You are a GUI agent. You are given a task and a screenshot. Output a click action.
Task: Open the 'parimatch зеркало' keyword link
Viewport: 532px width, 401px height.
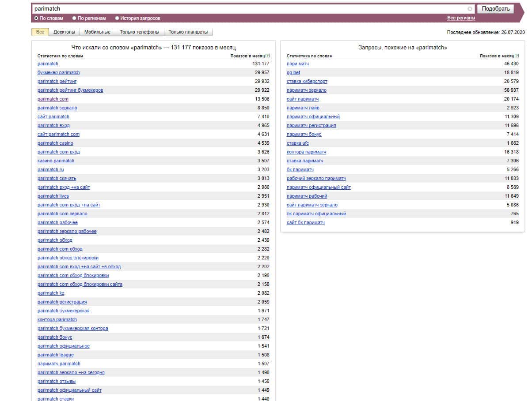point(57,108)
